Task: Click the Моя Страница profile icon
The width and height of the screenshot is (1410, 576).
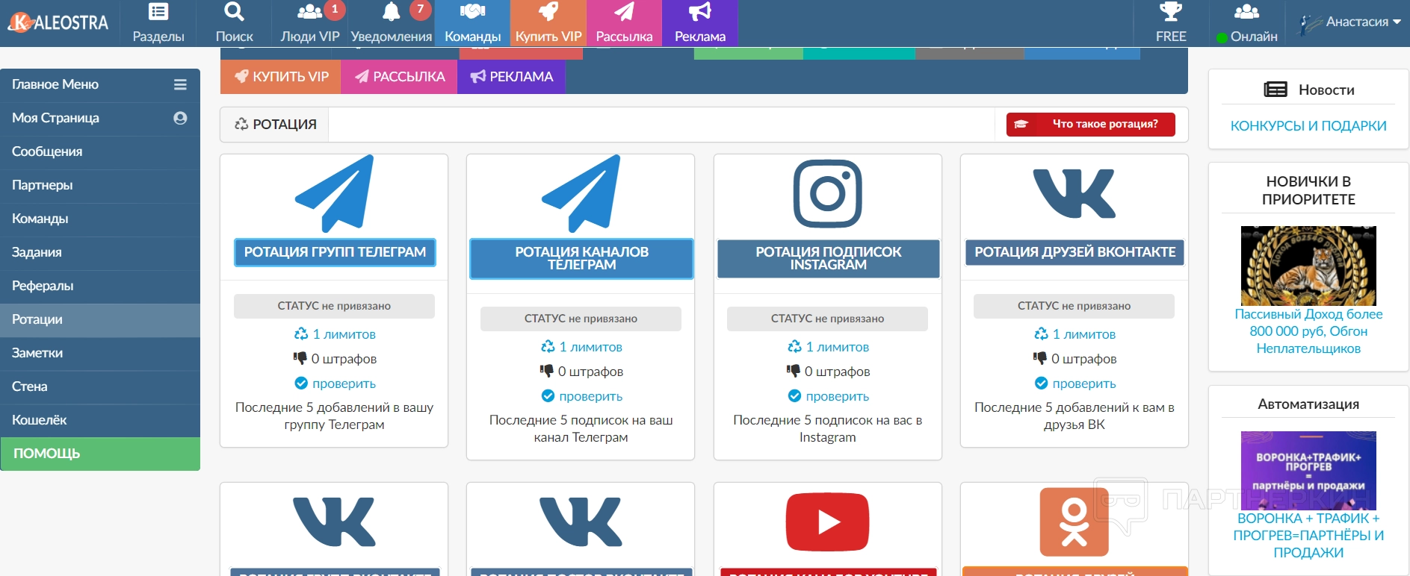Action: tap(180, 118)
